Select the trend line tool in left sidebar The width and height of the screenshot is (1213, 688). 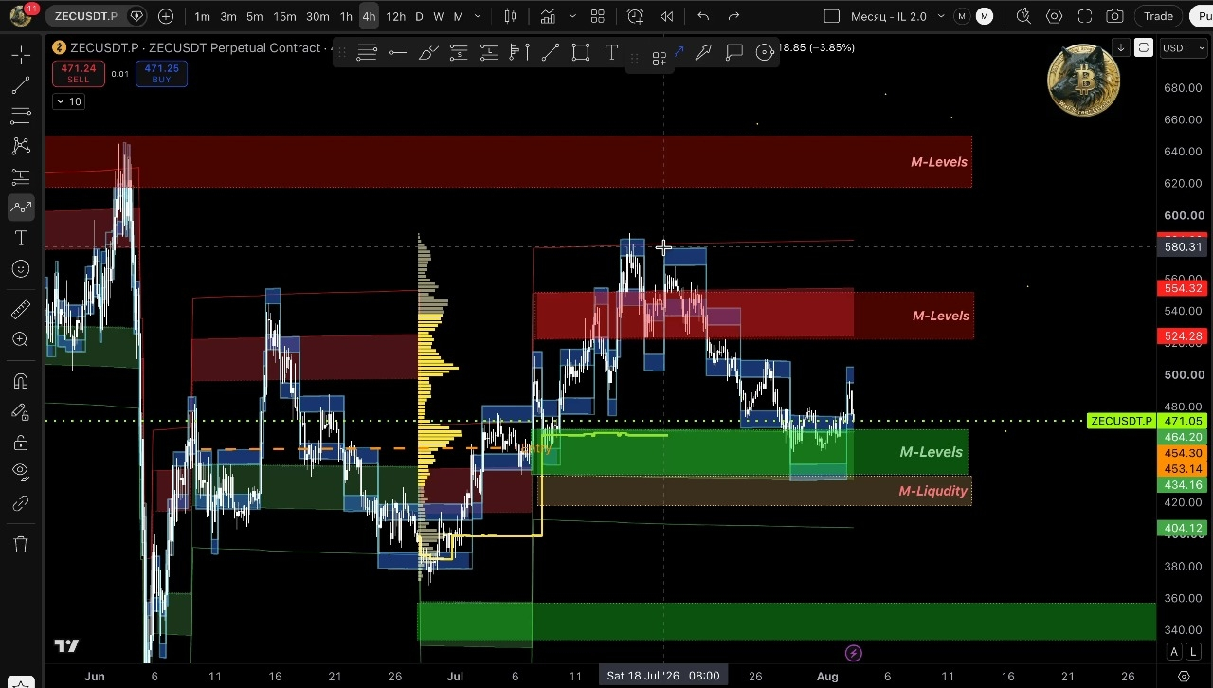pos(21,86)
